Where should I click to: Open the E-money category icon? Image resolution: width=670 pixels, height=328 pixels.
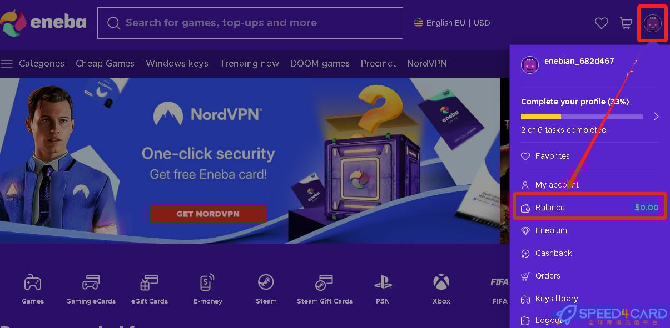tap(207, 282)
